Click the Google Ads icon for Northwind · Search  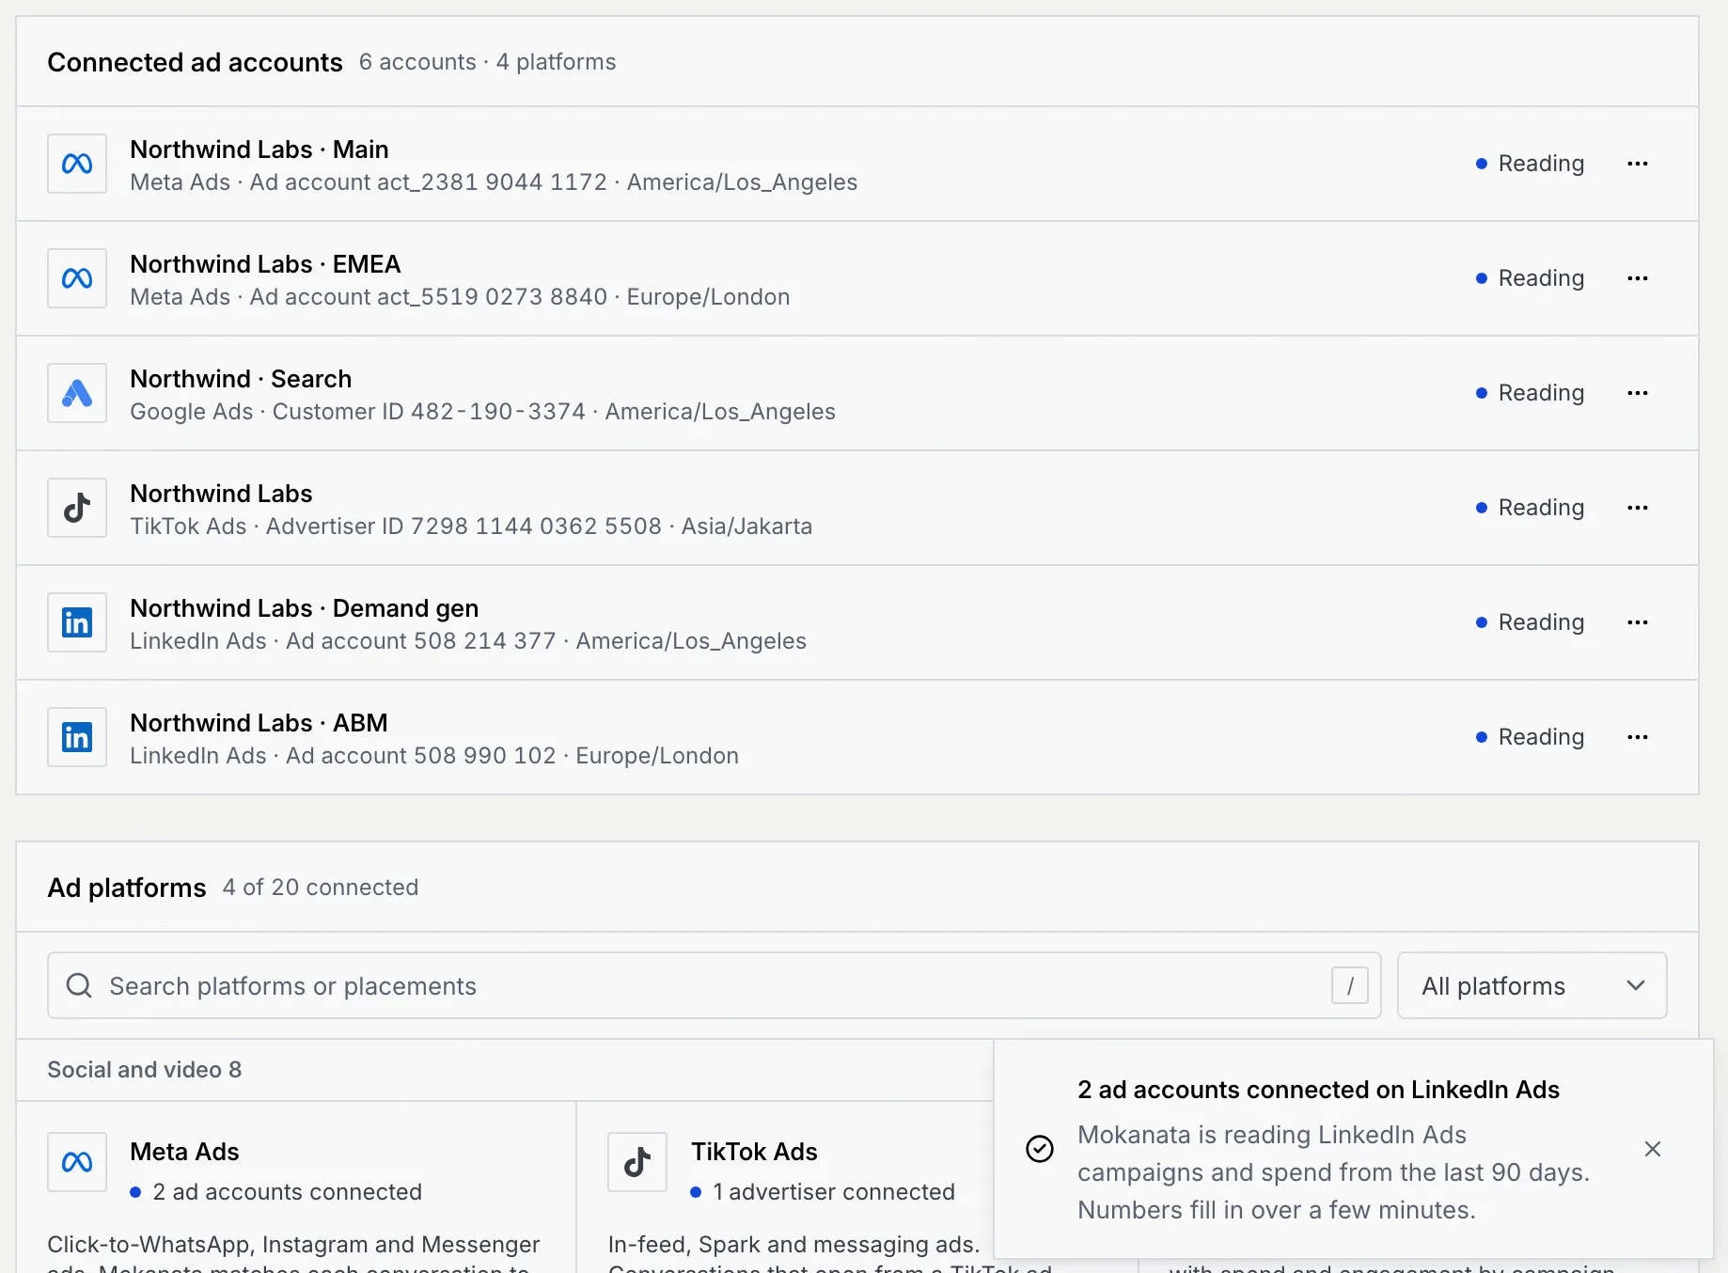point(77,393)
